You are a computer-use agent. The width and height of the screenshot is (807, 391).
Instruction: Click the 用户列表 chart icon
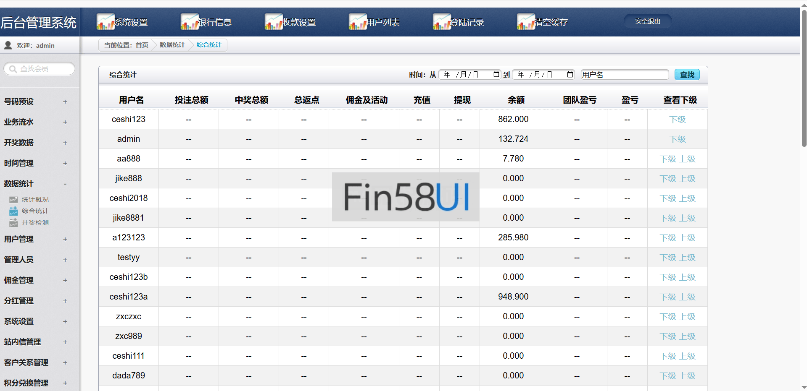coord(358,22)
